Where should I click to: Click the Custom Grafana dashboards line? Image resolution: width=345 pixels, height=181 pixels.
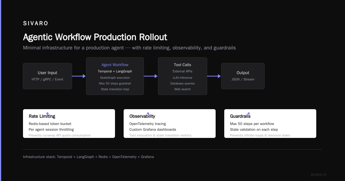tap(153, 130)
